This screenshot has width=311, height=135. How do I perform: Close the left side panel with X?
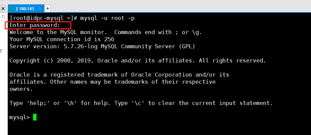(x=3, y=8)
